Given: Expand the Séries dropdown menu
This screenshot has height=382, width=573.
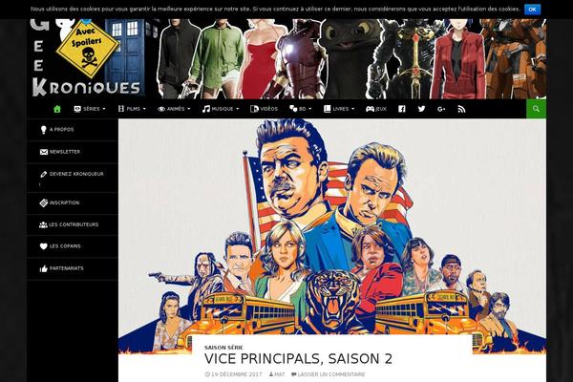Looking at the screenshot, I should (90, 109).
